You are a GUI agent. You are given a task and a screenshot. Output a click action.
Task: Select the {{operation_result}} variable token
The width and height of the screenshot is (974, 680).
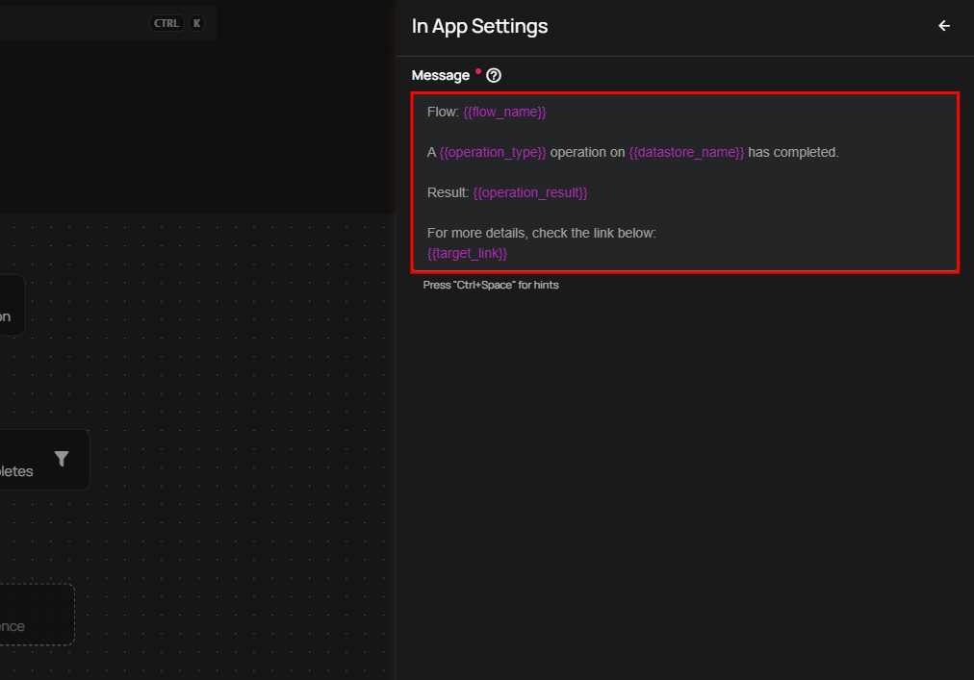coord(530,192)
